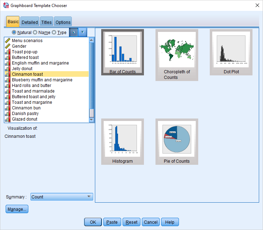
Task: Click the Manage... button
Action: point(17,209)
